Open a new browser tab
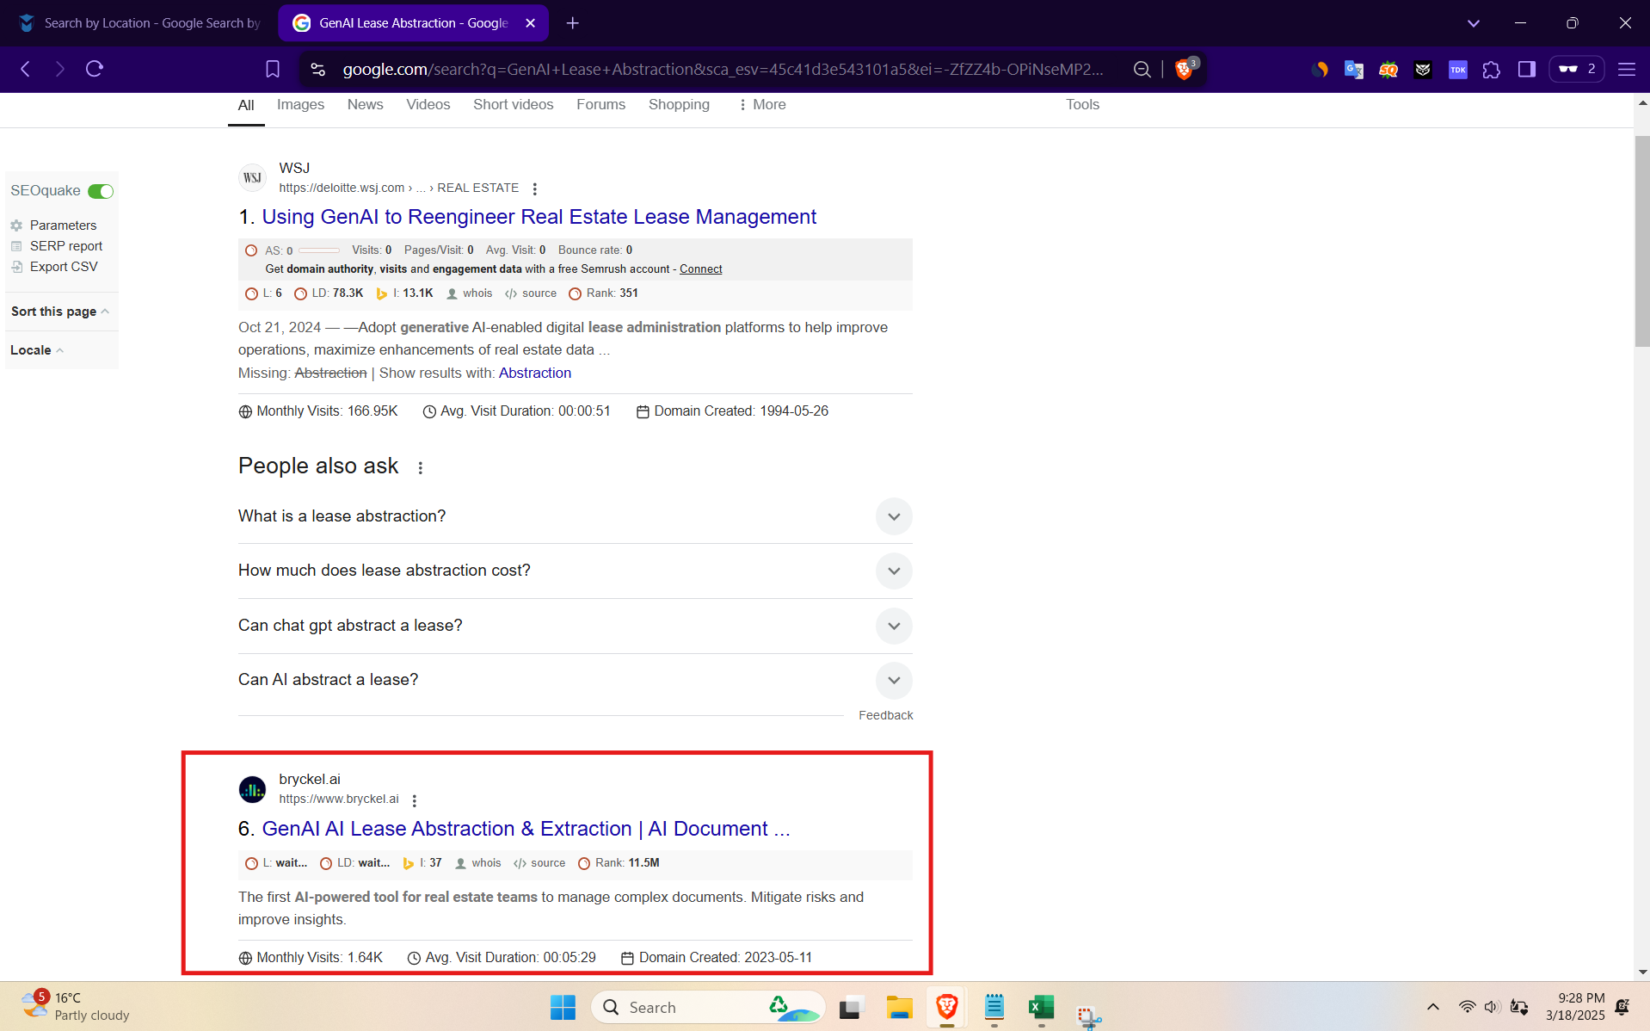 point(573,23)
